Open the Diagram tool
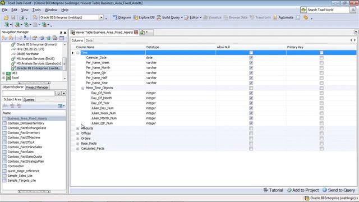 [x=122, y=17]
